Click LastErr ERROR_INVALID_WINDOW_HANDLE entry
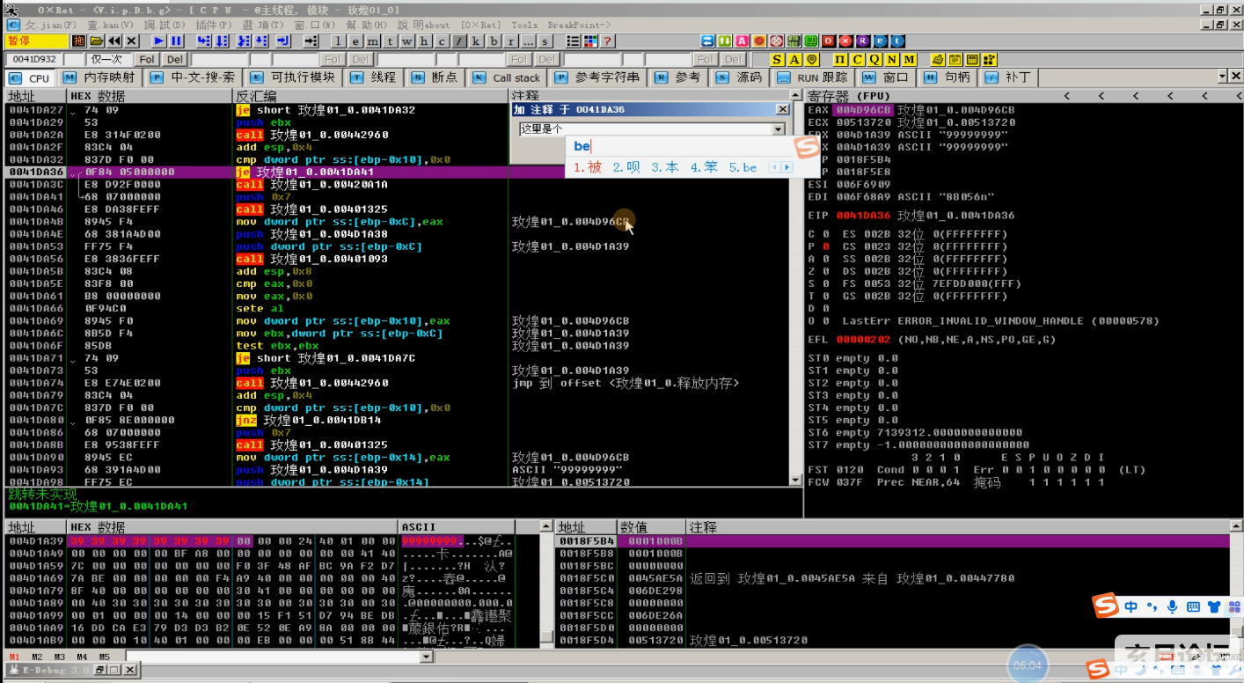1244x683 pixels. [x=1001, y=321]
